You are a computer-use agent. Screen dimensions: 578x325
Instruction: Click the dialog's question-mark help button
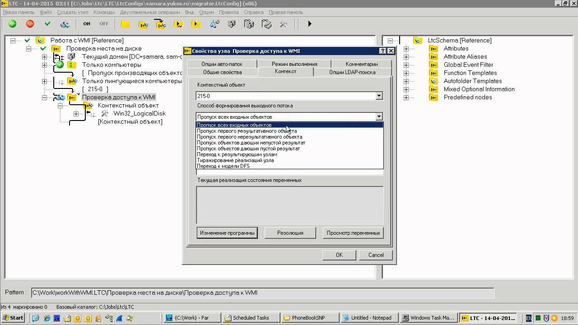click(x=383, y=51)
